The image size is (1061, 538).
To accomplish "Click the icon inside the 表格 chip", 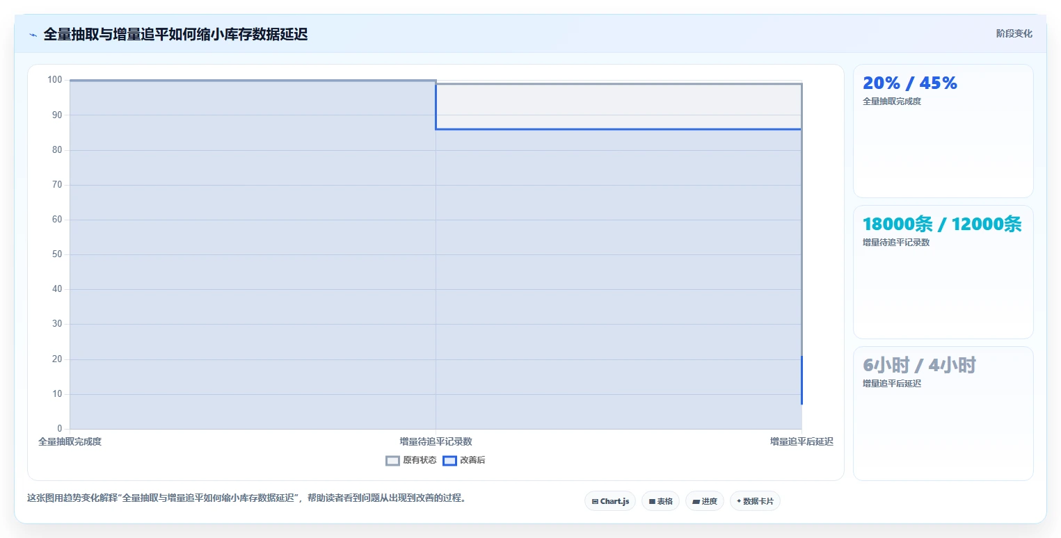I will click(652, 501).
